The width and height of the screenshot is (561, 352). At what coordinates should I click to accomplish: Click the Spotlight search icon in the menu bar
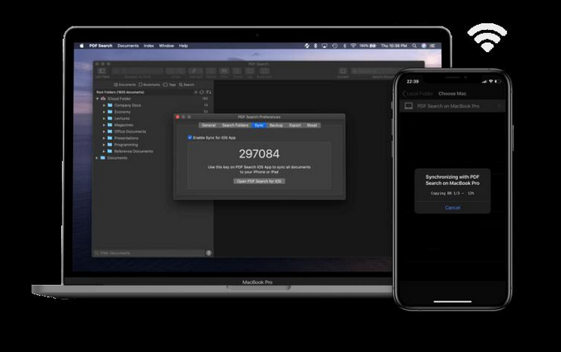pos(414,46)
